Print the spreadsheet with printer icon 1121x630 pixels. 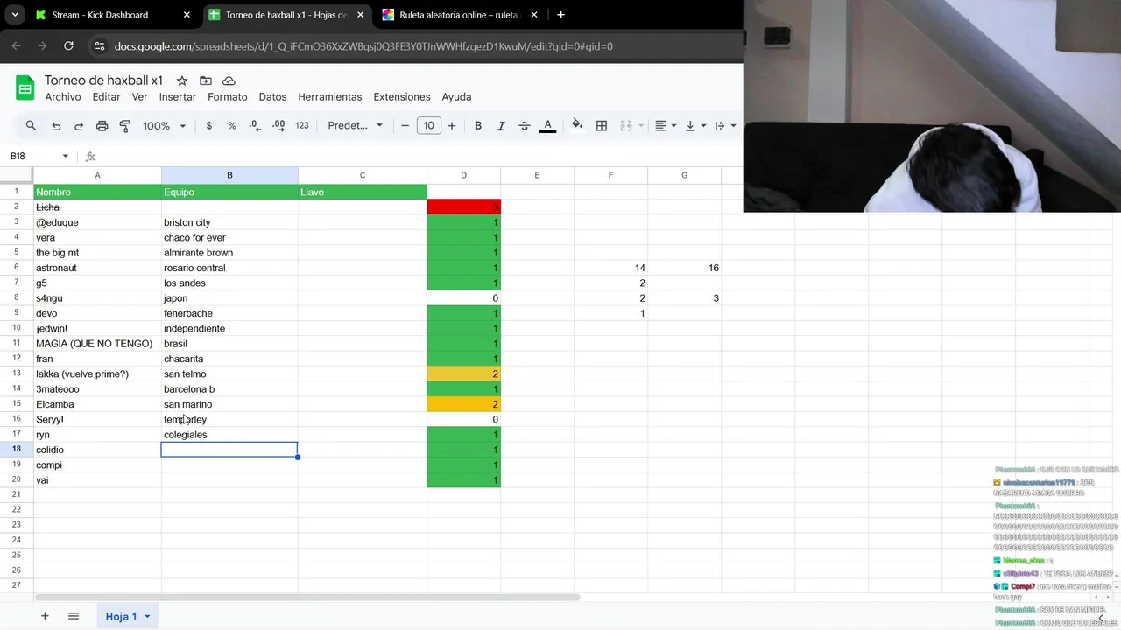point(102,126)
